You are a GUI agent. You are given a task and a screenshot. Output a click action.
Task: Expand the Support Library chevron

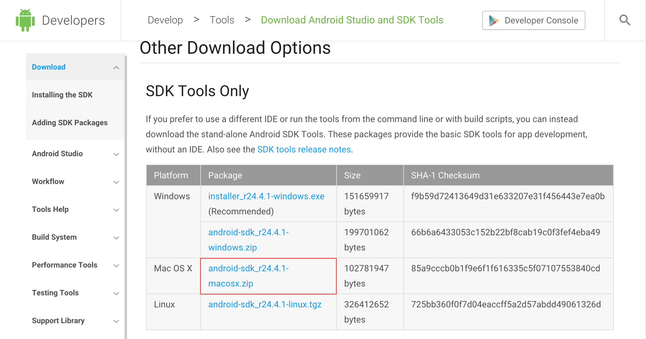pos(116,321)
